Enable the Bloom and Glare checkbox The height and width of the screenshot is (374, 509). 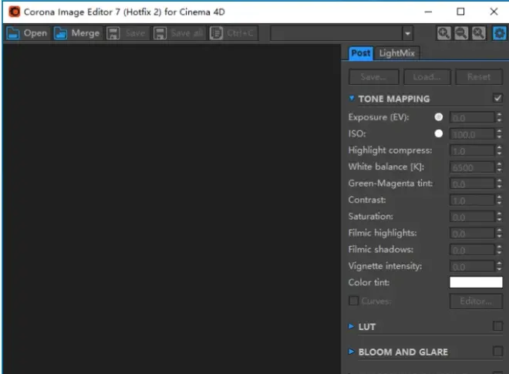point(497,352)
